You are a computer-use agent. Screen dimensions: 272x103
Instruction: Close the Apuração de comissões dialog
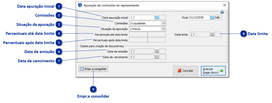[x=224, y=5]
